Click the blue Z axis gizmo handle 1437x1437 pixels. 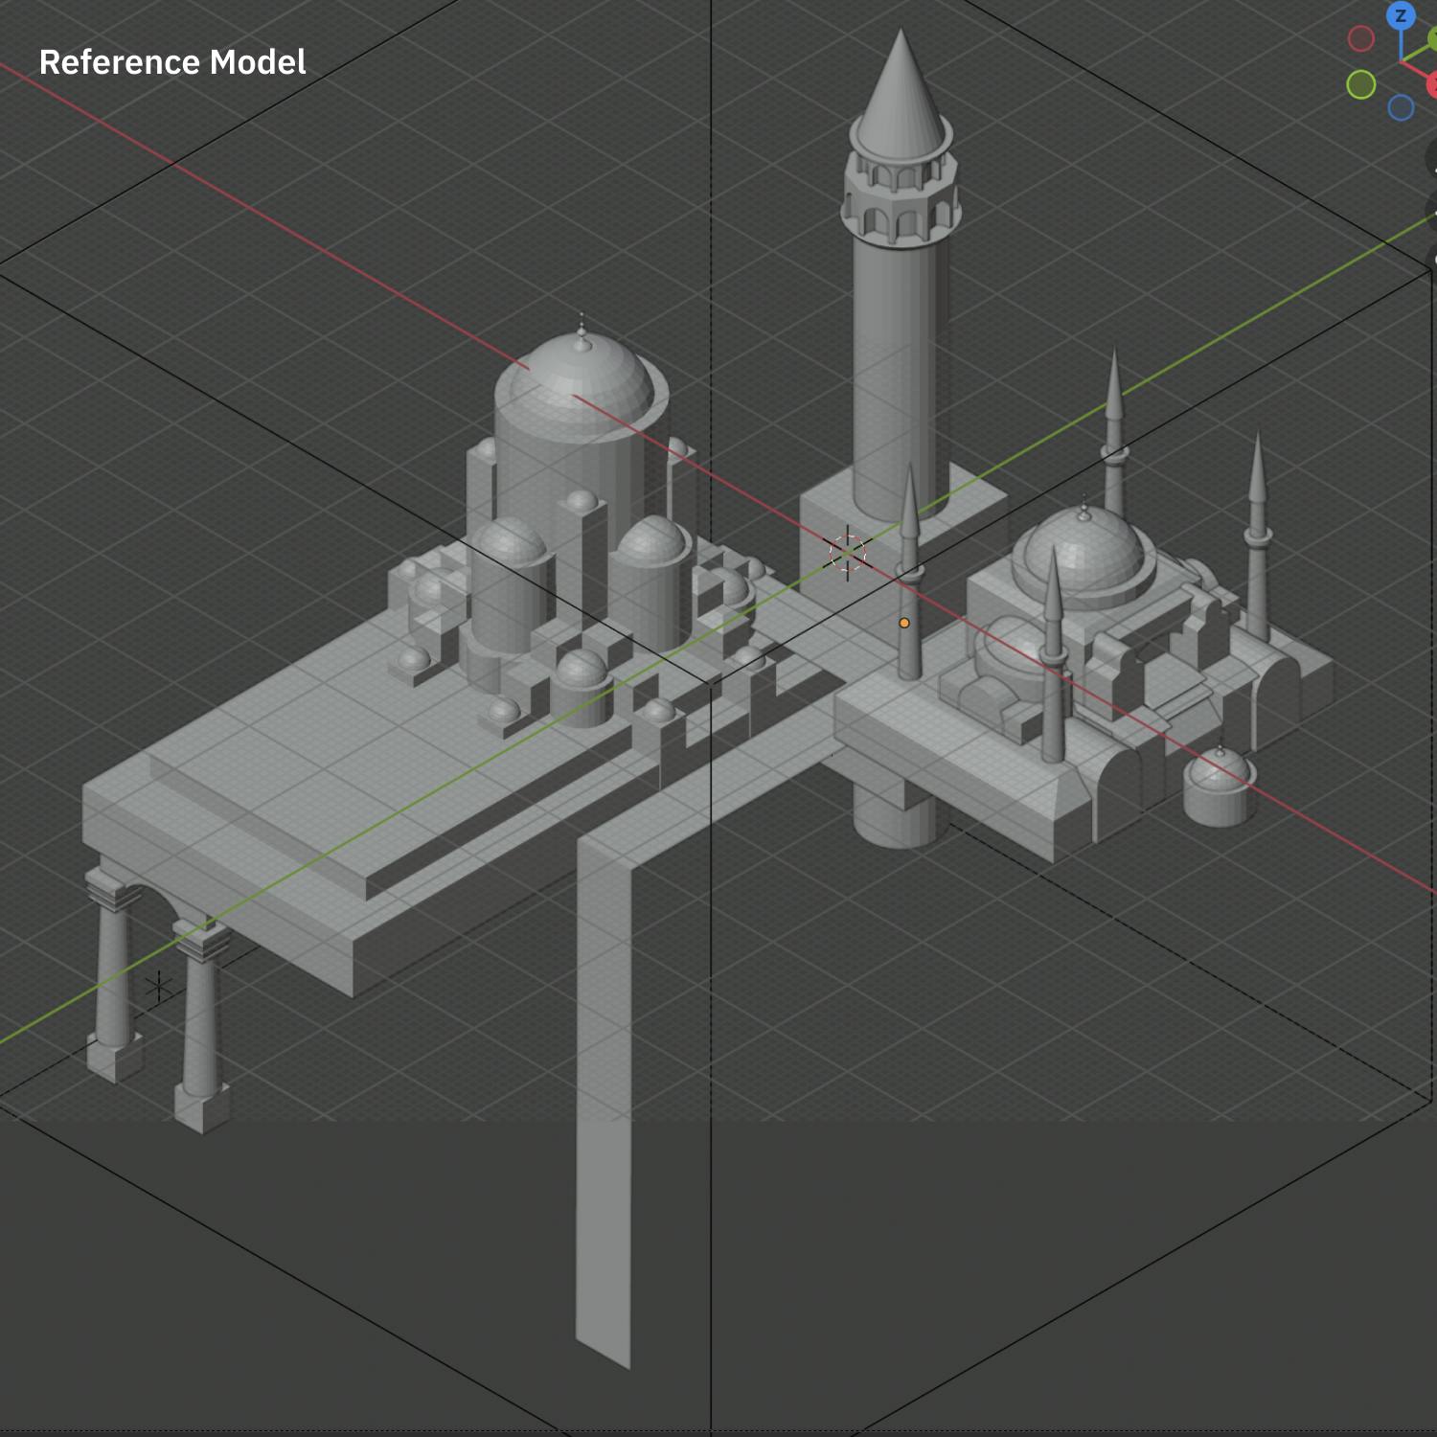pyautogui.click(x=1401, y=15)
